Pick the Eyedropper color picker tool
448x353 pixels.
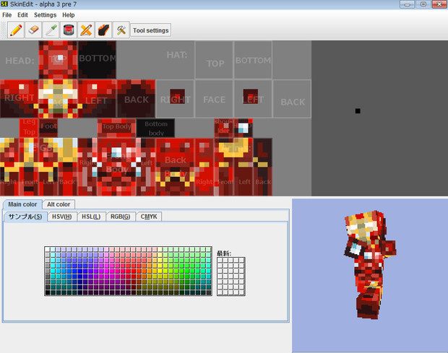pos(51,30)
